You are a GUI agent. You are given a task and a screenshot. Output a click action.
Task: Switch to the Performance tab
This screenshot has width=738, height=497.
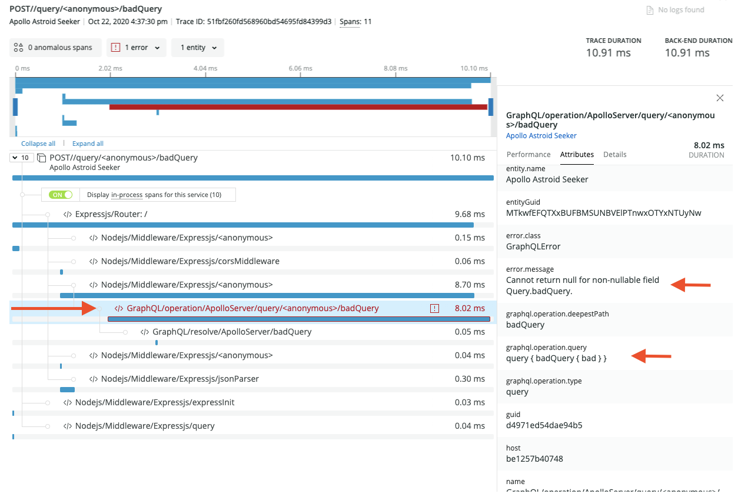[x=528, y=154]
